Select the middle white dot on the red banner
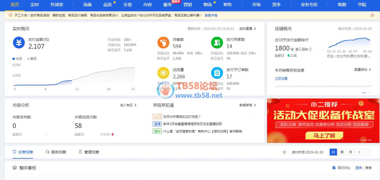Viewport: 380px width, 180px height. click(x=364, y=140)
